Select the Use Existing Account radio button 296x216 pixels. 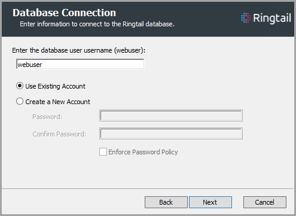[x=20, y=86]
